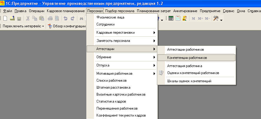Open the Предприятие menu
The image size is (261, 119).
(x=210, y=11)
